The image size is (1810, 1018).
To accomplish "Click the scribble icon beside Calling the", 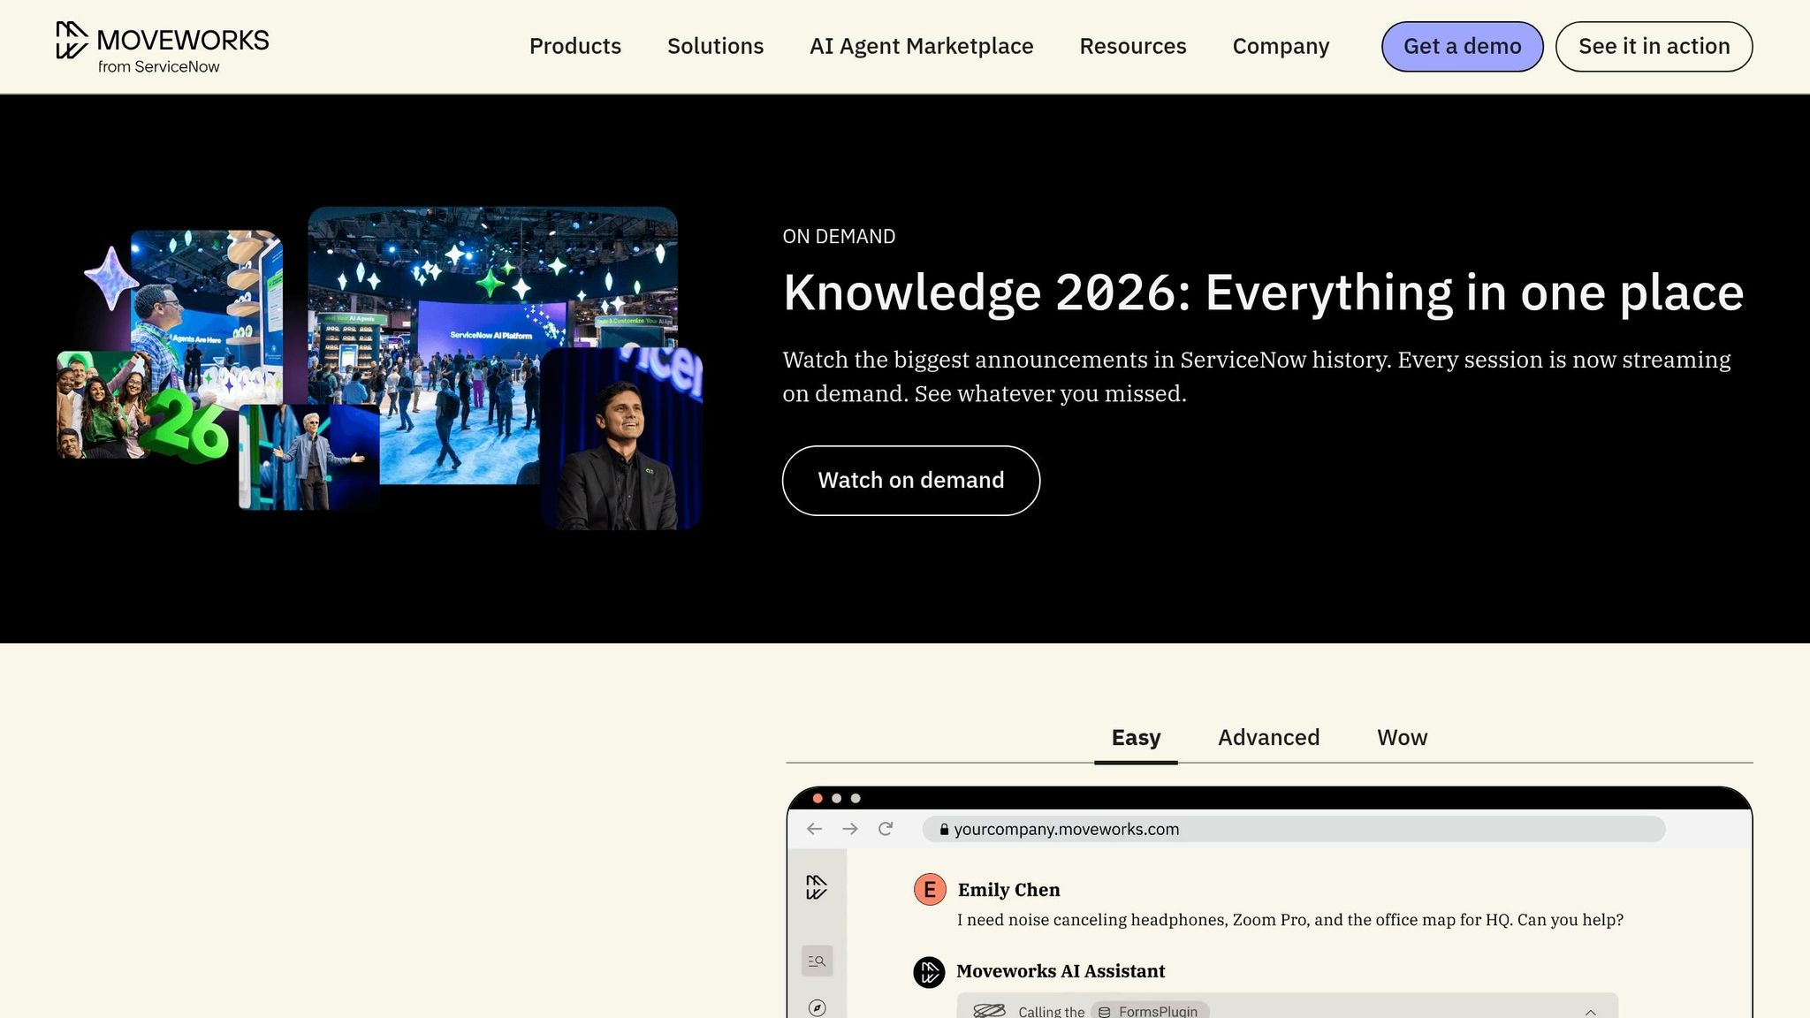I will [989, 1011].
